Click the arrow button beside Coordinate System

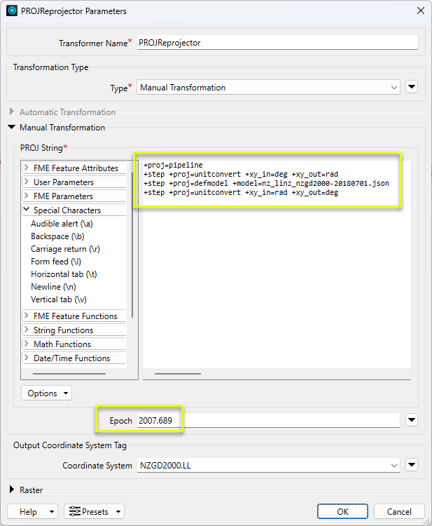tap(412, 465)
